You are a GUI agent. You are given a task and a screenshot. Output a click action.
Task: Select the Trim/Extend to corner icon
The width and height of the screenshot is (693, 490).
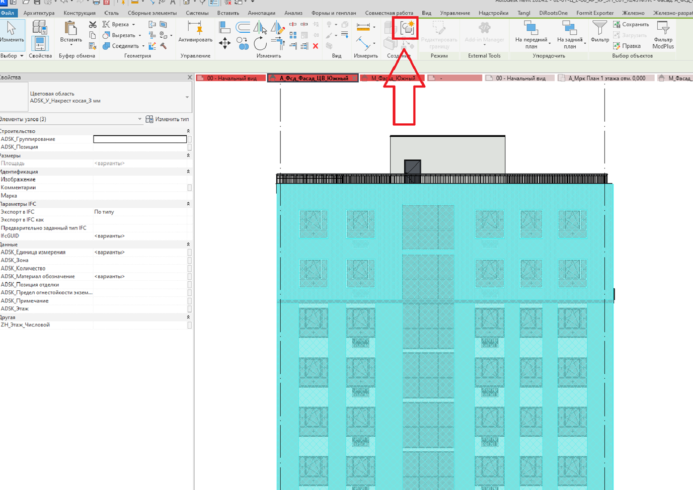(x=277, y=44)
